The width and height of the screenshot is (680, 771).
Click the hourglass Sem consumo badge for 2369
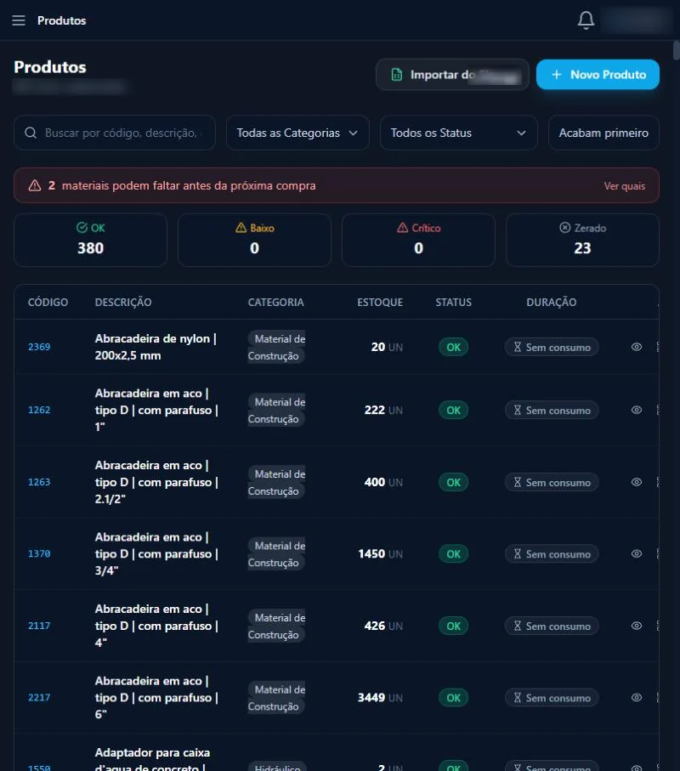click(x=552, y=347)
